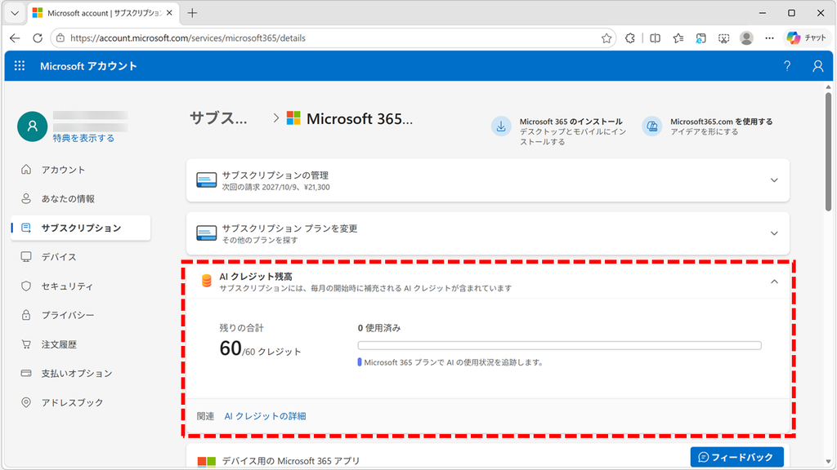Open the help question mark icon
837x470 pixels.
(787, 65)
